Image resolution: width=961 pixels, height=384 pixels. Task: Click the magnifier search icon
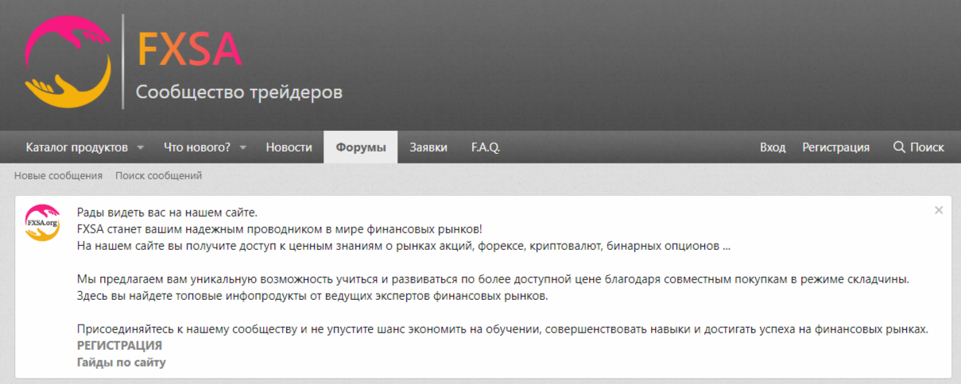(x=899, y=147)
